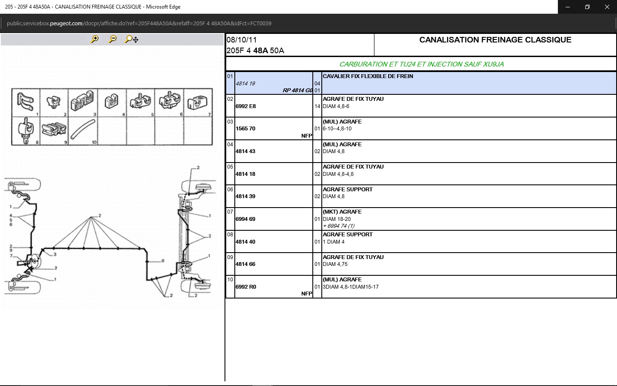Image resolution: width=617 pixels, height=386 pixels.
Task: Click part number 4814 43
Action: [246, 151]
